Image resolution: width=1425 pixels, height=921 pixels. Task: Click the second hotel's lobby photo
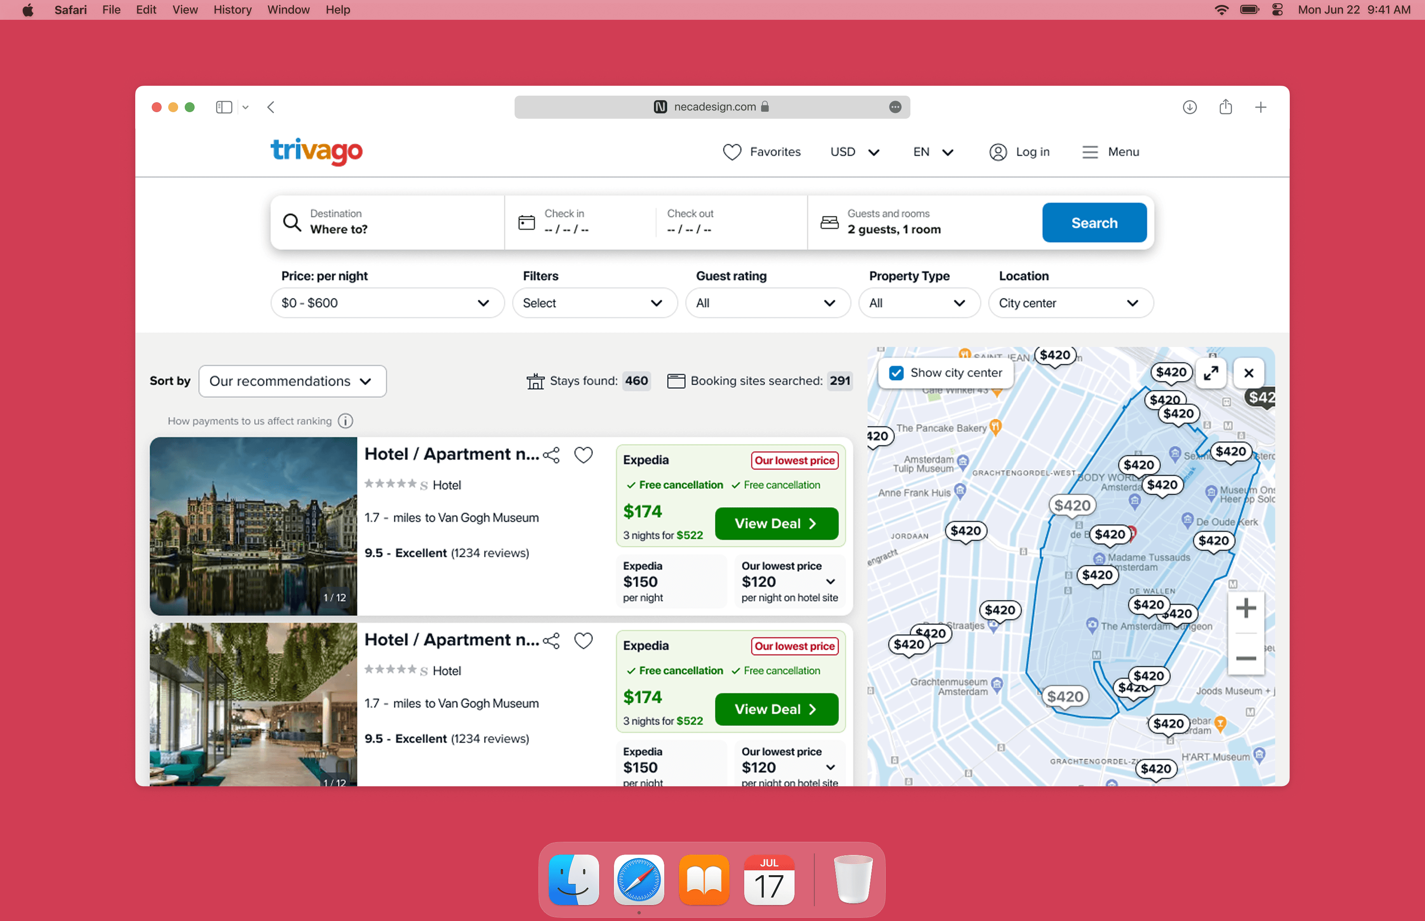pos(254,705)
